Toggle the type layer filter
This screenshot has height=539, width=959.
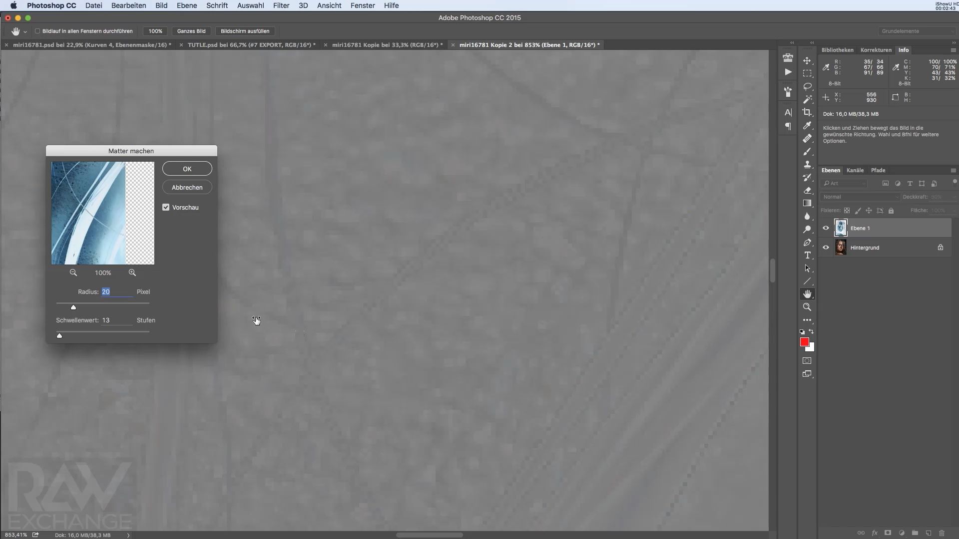tap(910, 184)
